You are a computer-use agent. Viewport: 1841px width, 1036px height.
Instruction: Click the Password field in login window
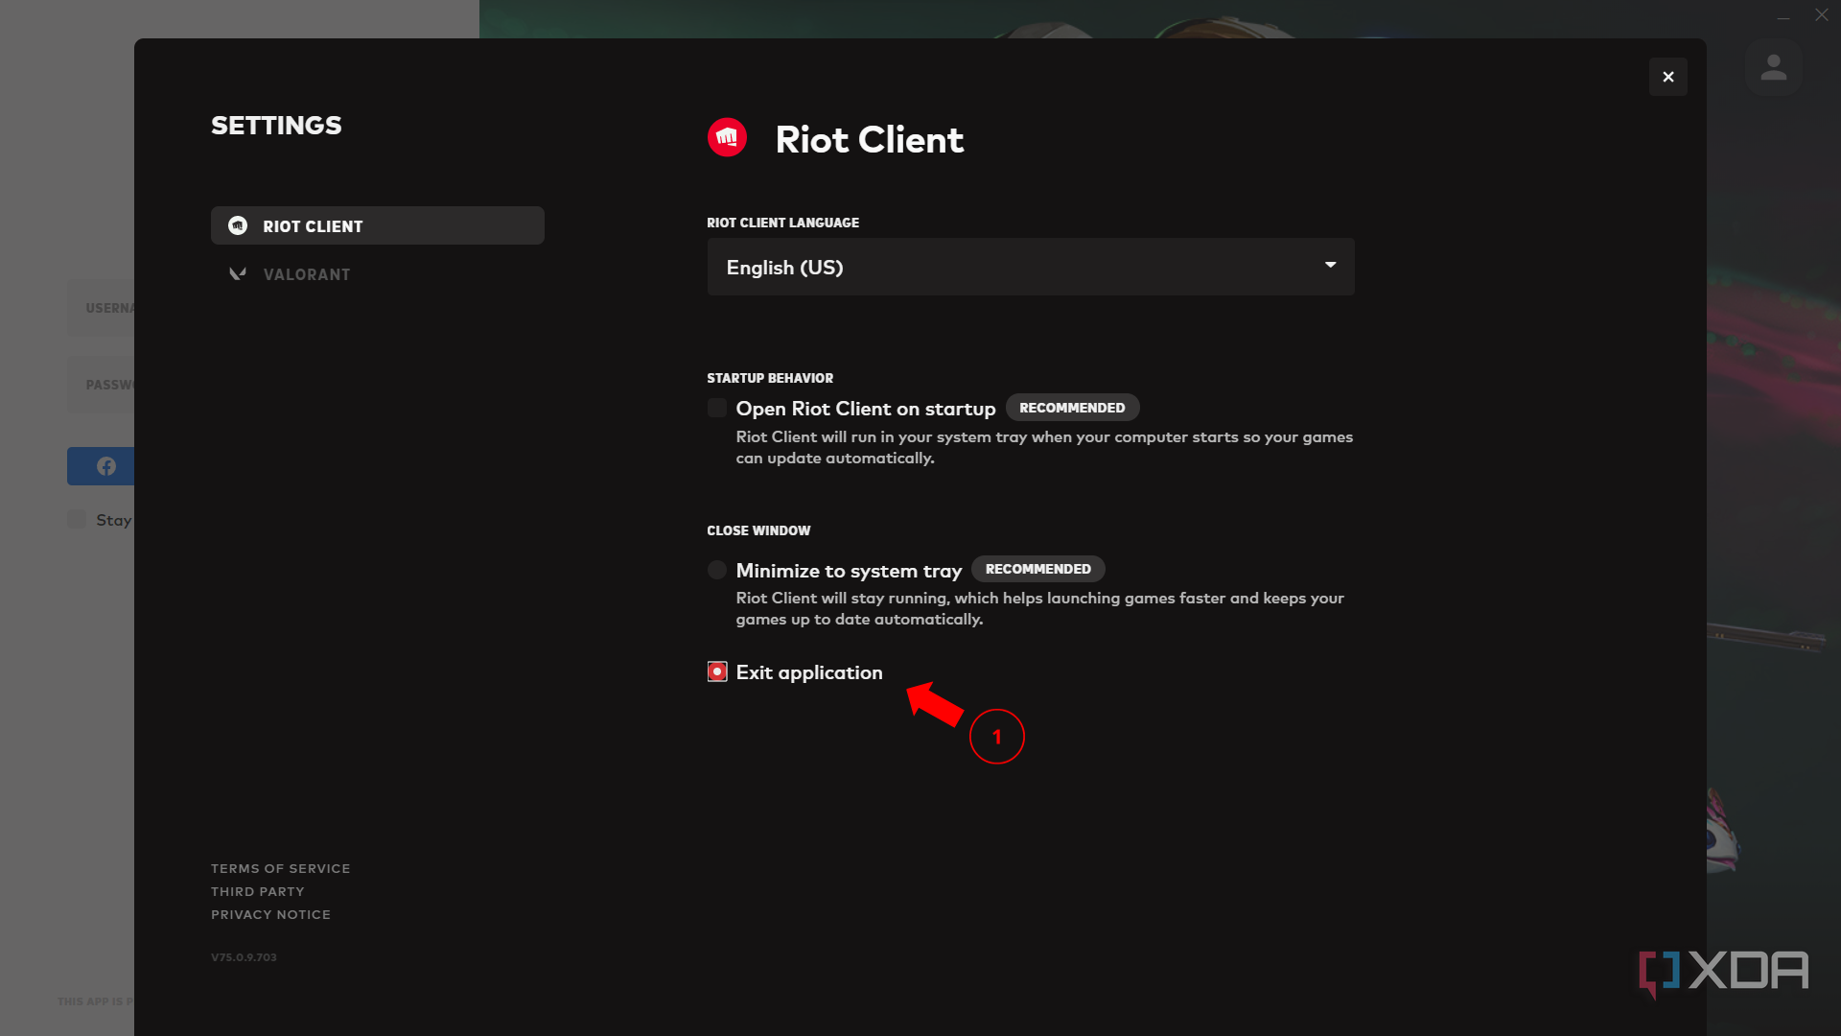(x=101, y=385)
